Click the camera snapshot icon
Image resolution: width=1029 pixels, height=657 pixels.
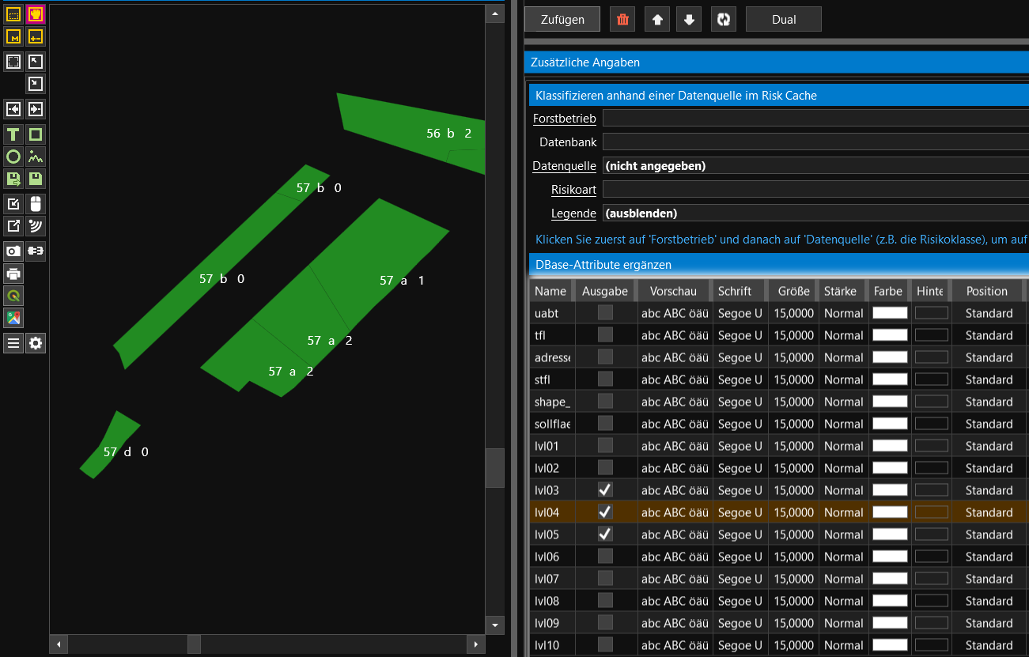tap(13, 251)
